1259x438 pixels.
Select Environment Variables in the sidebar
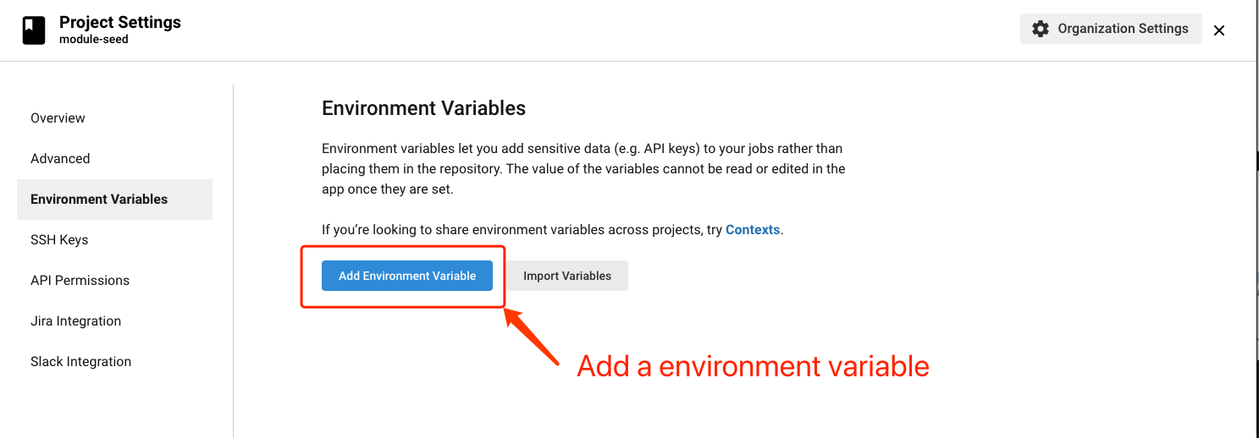pyautogui.click(x=99, y=200)
